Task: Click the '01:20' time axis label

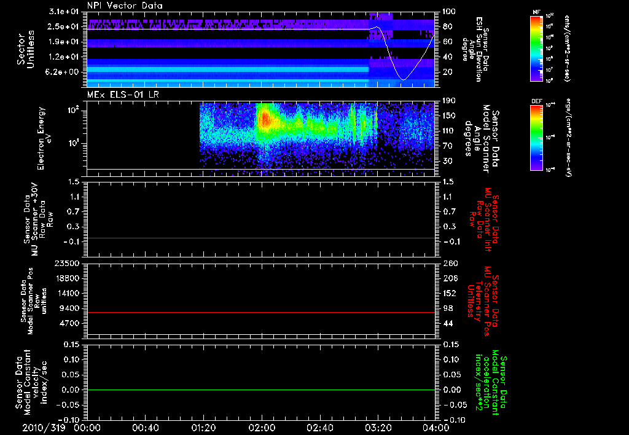Action: point(203,428)
